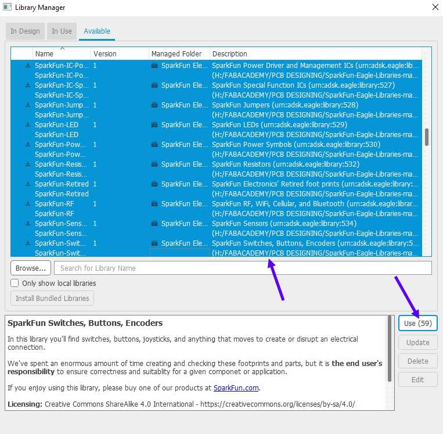Image resolution: width=443 pixels, height=434 pixels.
Task: Select SparkFun Jumpers (urn:adsk.eagle:library:528) description
Action: click(x=285, y=105)
